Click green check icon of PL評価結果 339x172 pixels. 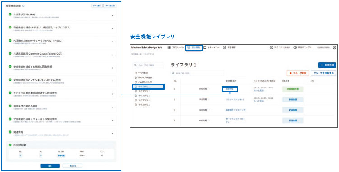[x=10, y=145]
